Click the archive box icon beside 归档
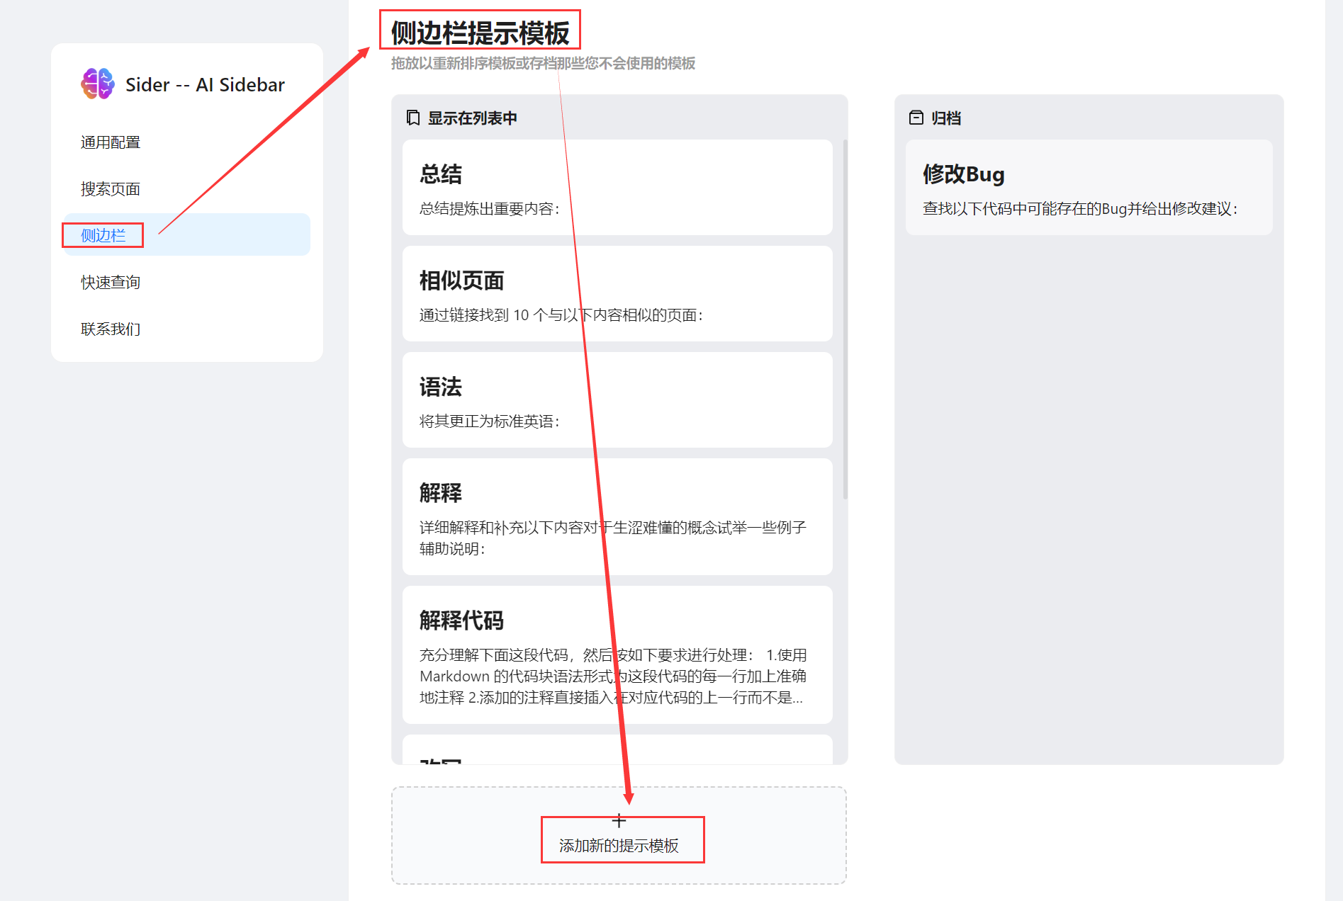 (x=916, y=118)
